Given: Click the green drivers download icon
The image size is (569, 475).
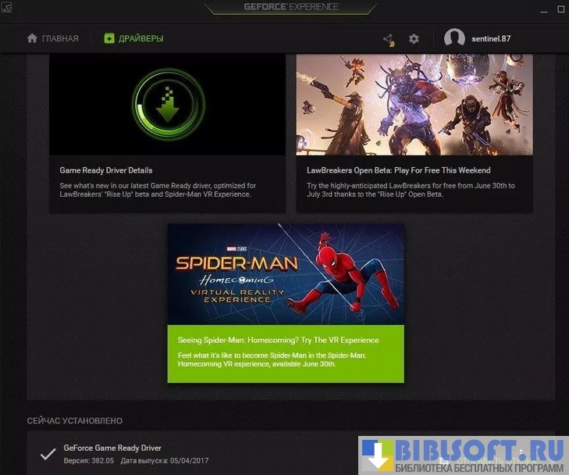Looking at the screenshot, I should tap(109, 38).
